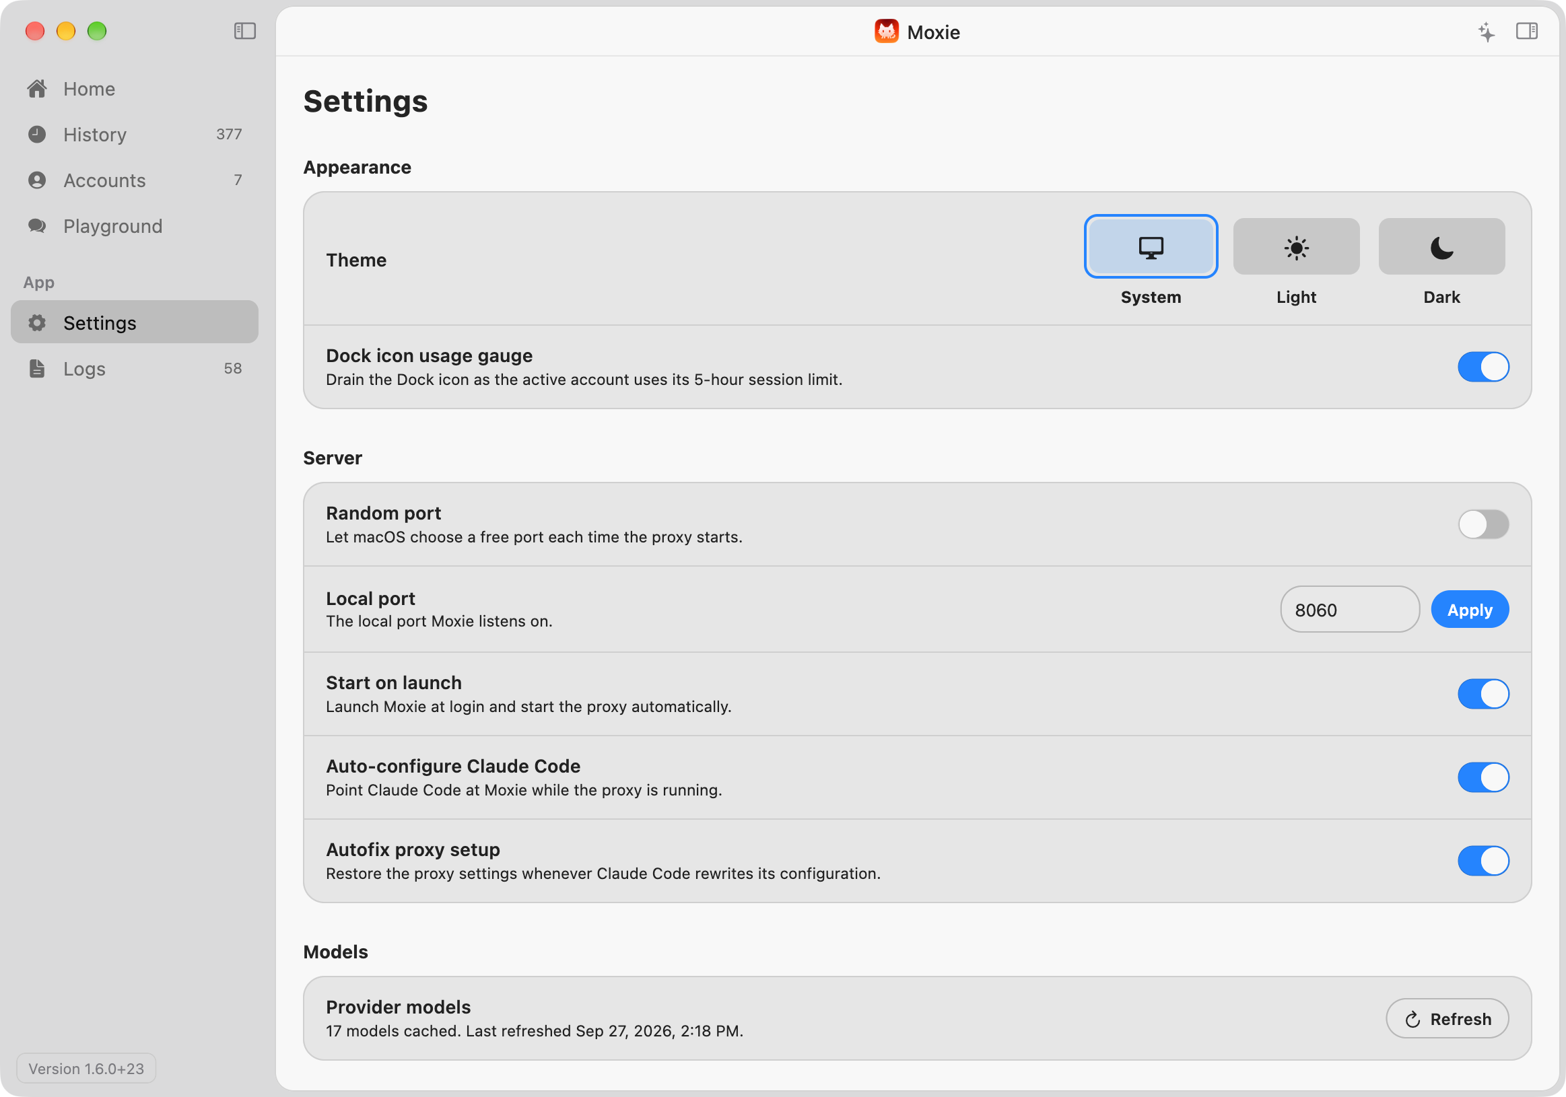
Task: Select Settings in the sidebar
Action: click(135, 322)
